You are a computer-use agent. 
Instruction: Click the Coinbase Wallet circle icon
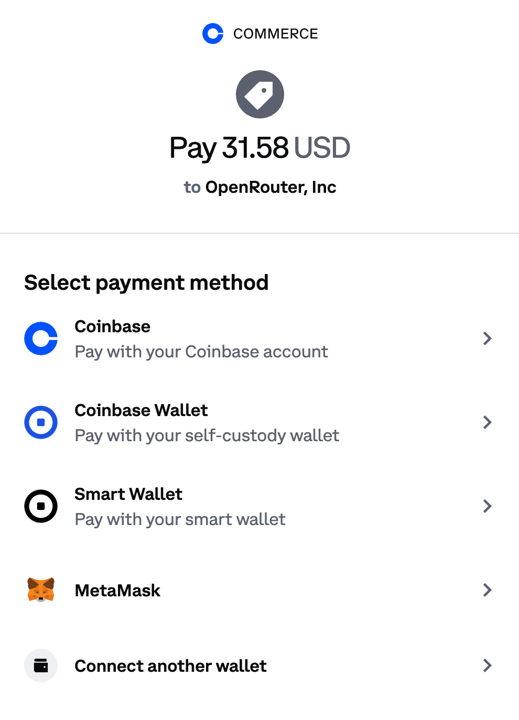pos(41,422)
